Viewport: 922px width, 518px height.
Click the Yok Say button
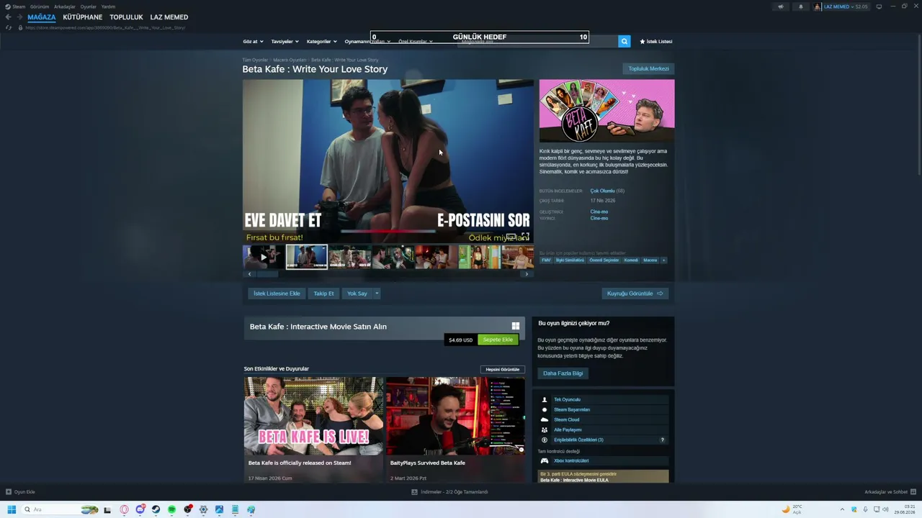click(x=357, y=294)
